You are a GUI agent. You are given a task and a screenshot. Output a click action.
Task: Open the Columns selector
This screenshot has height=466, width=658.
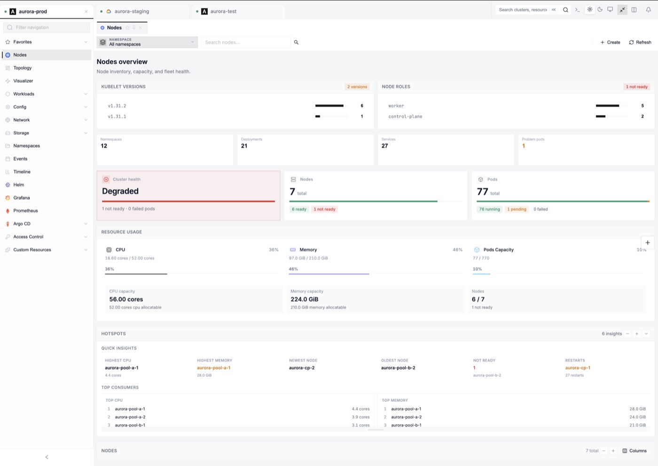pyautogui.click(x=634, y=451)
